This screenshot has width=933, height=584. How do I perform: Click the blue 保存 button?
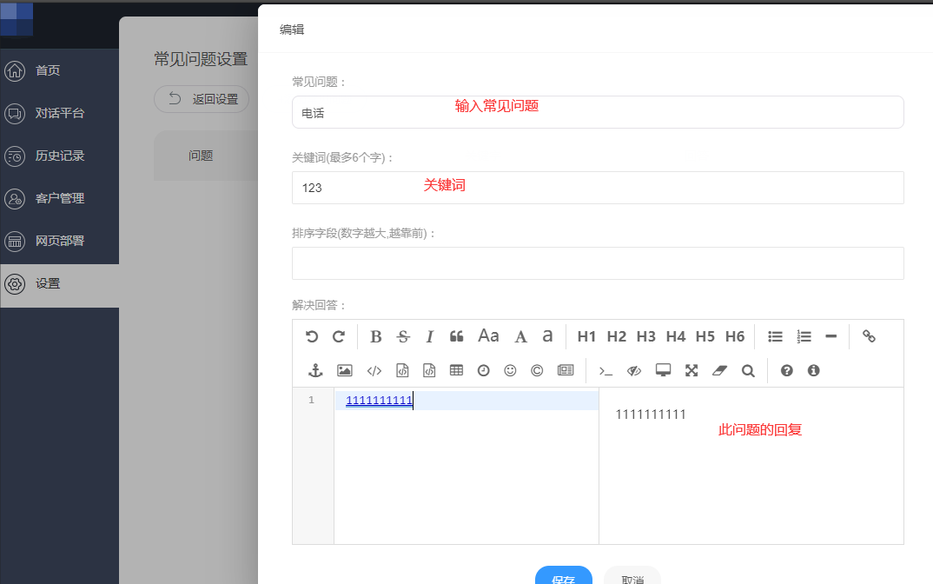(563, 576)
